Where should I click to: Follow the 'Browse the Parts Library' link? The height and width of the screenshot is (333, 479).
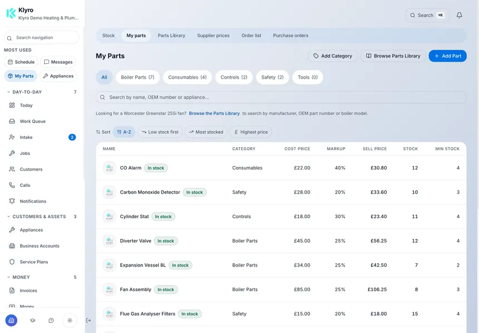(214, 113)
